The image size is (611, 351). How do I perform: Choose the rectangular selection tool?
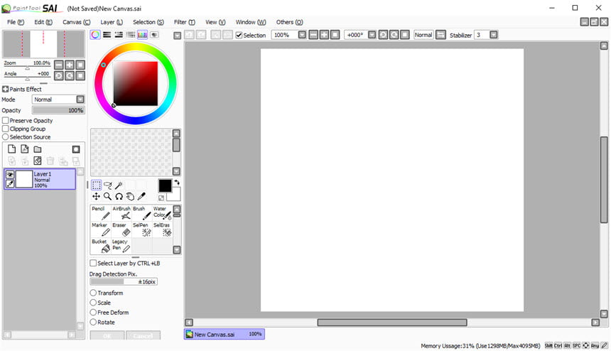[x=96, y=185]
